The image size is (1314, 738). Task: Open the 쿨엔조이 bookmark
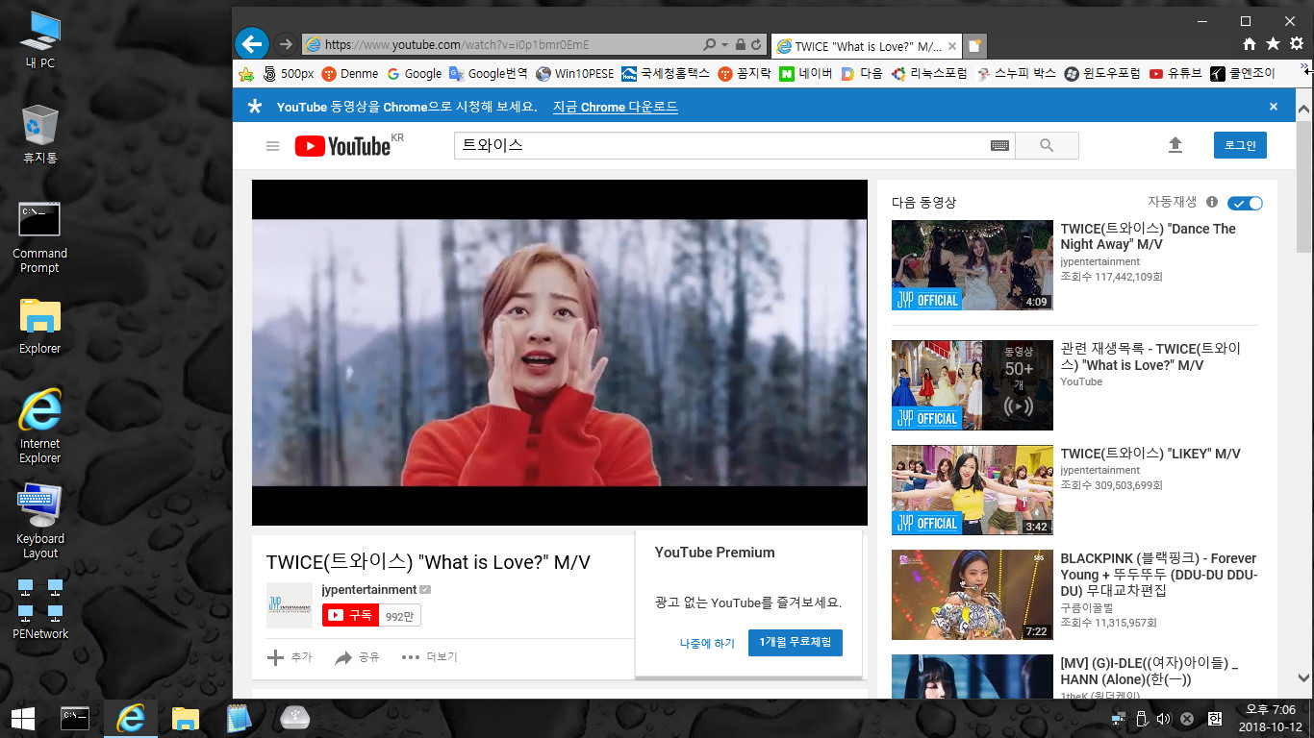pos(1243,73)
